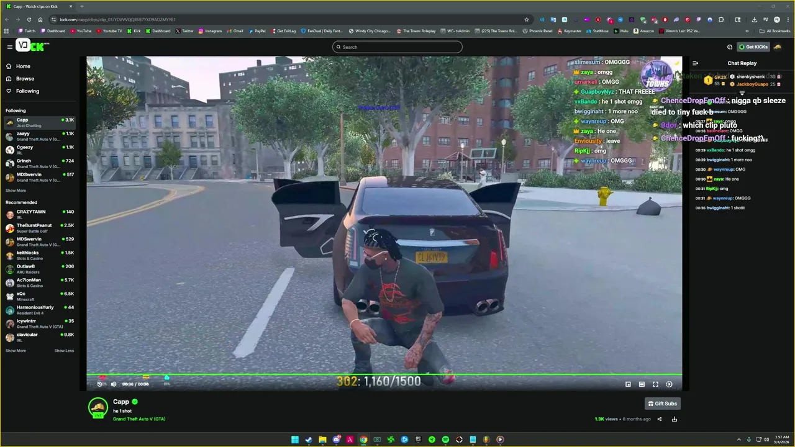This screenshot has height=447, width=795.
Task: Open Grinch channel in Following list
Action: click(x=40, y=163)
